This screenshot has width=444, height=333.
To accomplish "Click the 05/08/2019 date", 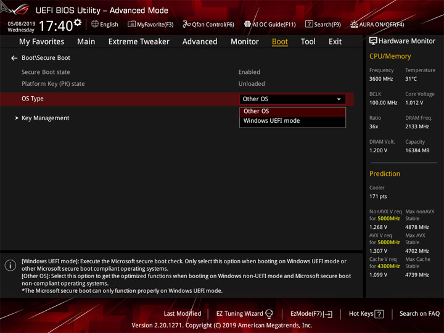I will [21, 24].
